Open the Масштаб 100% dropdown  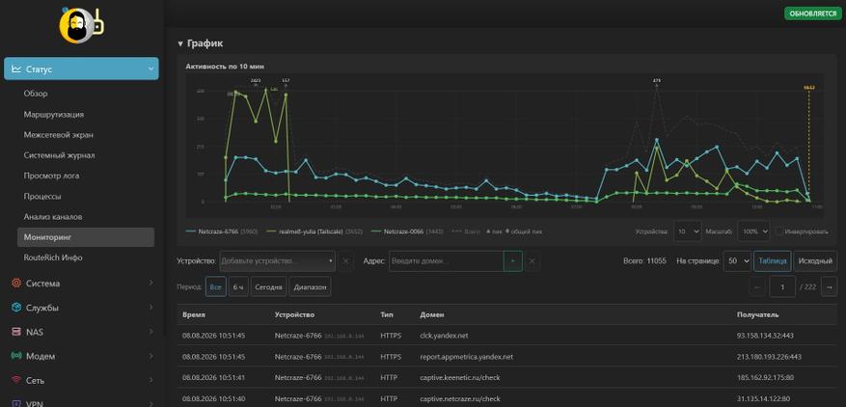[753, 231]
